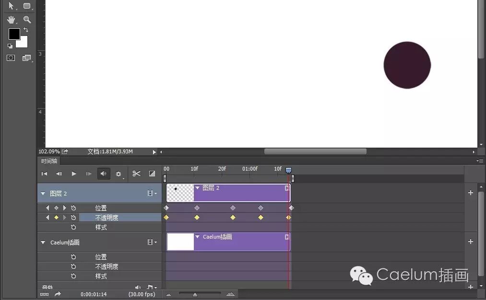
Task: Toggle the 位置 keyframe stopwatch
Action: (x=73, y=208)
